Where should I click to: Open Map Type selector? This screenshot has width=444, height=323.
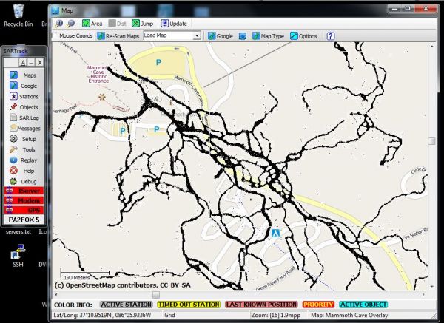coord(268,36)
